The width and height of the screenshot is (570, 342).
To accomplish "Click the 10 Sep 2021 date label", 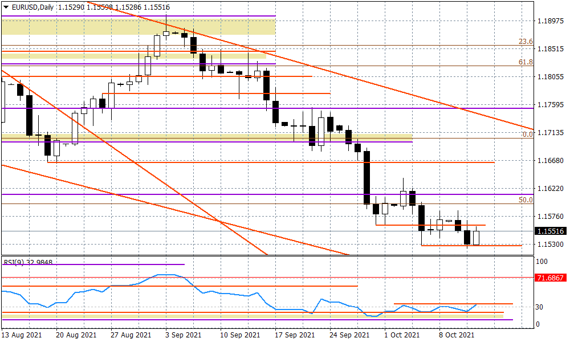I will (x=240, y=335).
